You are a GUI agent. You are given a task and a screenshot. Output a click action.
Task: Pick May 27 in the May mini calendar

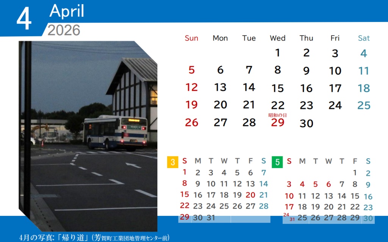[329, 218]
